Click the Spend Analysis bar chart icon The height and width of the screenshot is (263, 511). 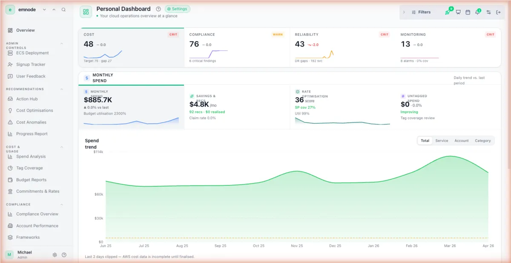10,156
